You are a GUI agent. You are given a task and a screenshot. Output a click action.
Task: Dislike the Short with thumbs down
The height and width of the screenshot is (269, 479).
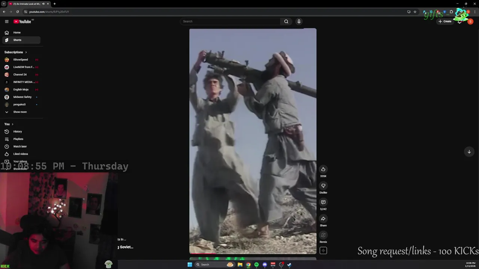323,186
